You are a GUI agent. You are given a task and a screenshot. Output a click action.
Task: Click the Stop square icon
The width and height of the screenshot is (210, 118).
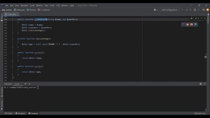pos(199,10)
